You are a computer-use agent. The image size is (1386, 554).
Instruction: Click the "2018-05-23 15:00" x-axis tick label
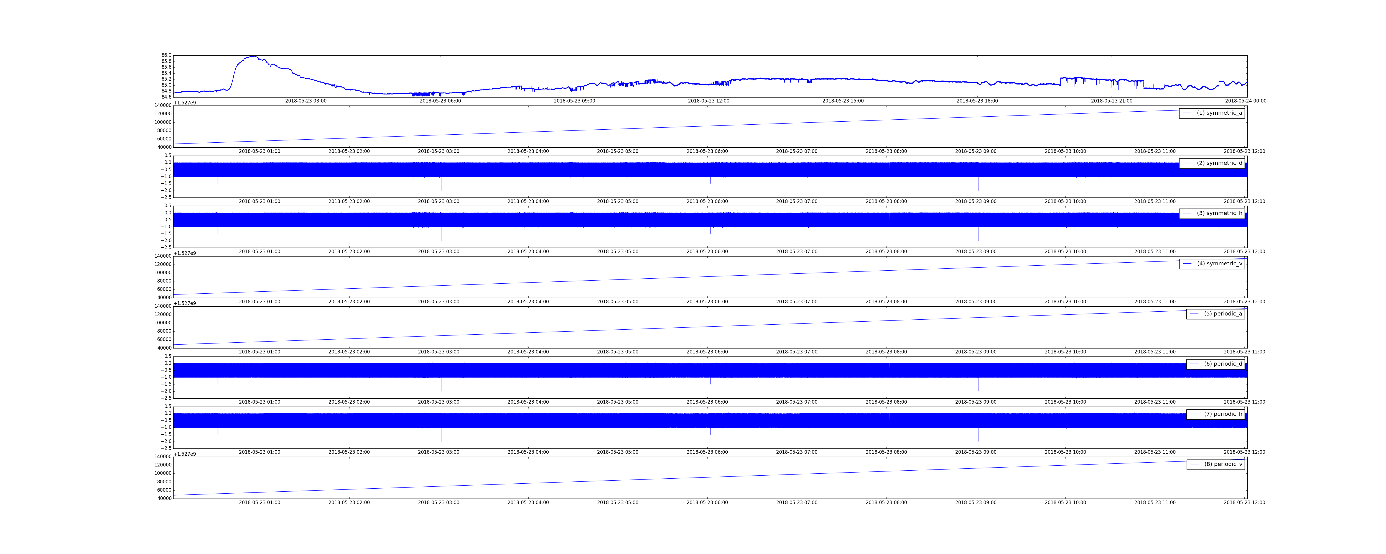[843, 101]
